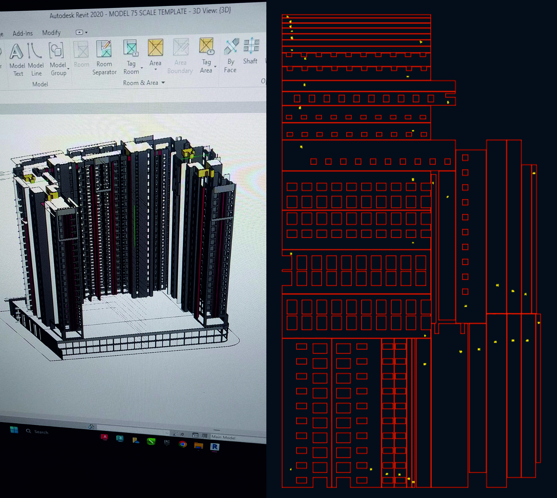Image resolution: width=557 pixels, height=498 pixels.
Task: Activate the Model Line tool
Action: point(35,58)
